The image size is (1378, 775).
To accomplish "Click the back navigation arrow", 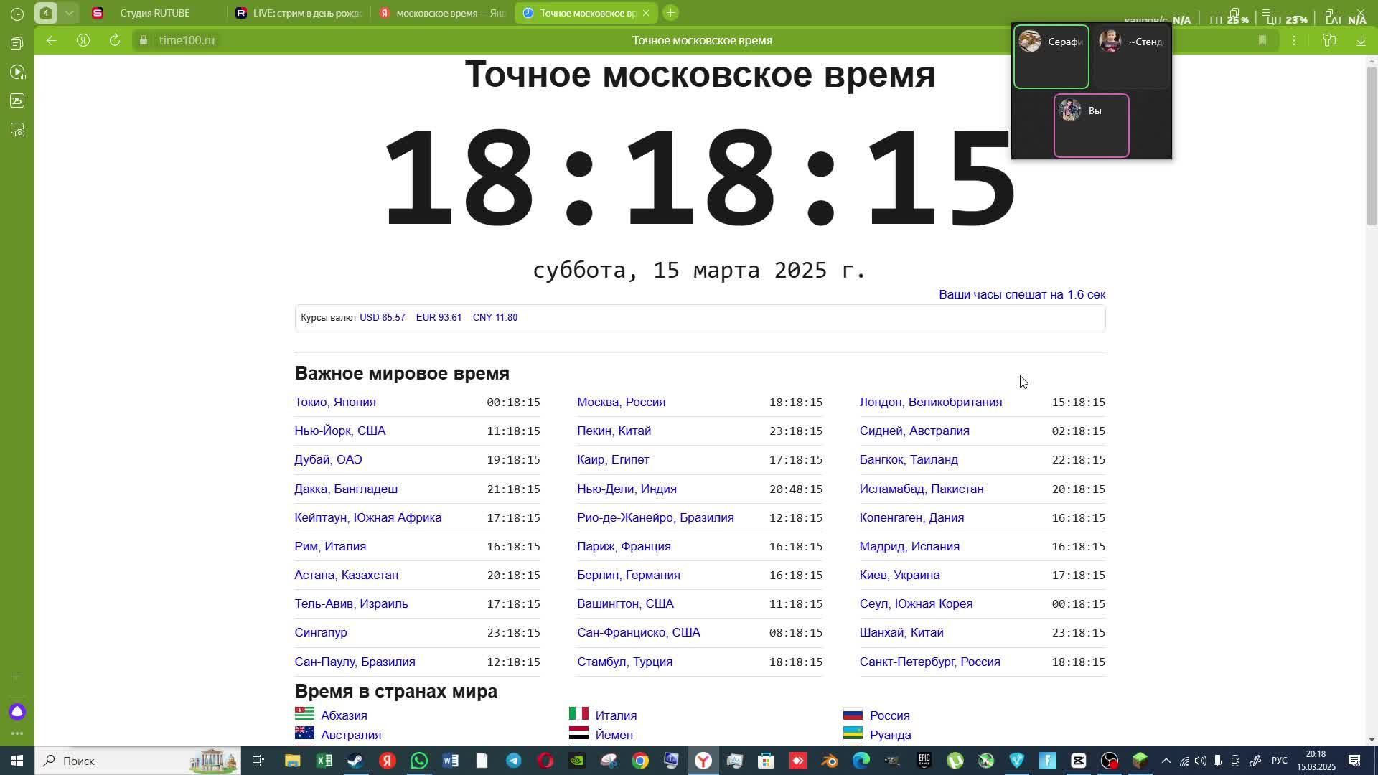I will (x=51, y=41).
